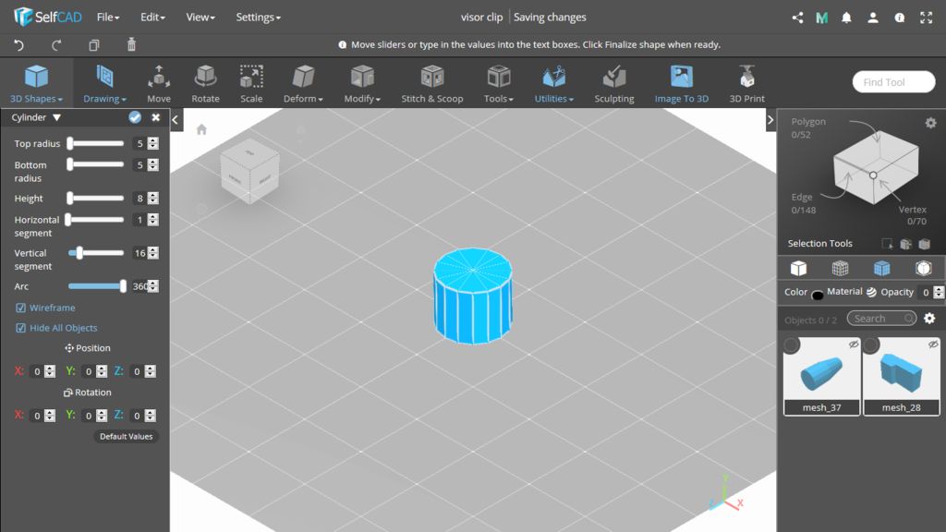The width and height of the screenshot is (946, 532).
Task: Toggle the Wireframe checkbox
Action: [x=20, y=308]
